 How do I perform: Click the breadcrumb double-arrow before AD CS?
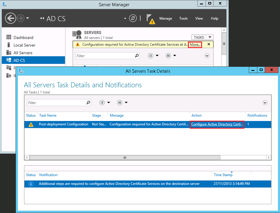(x=42, y=18)
